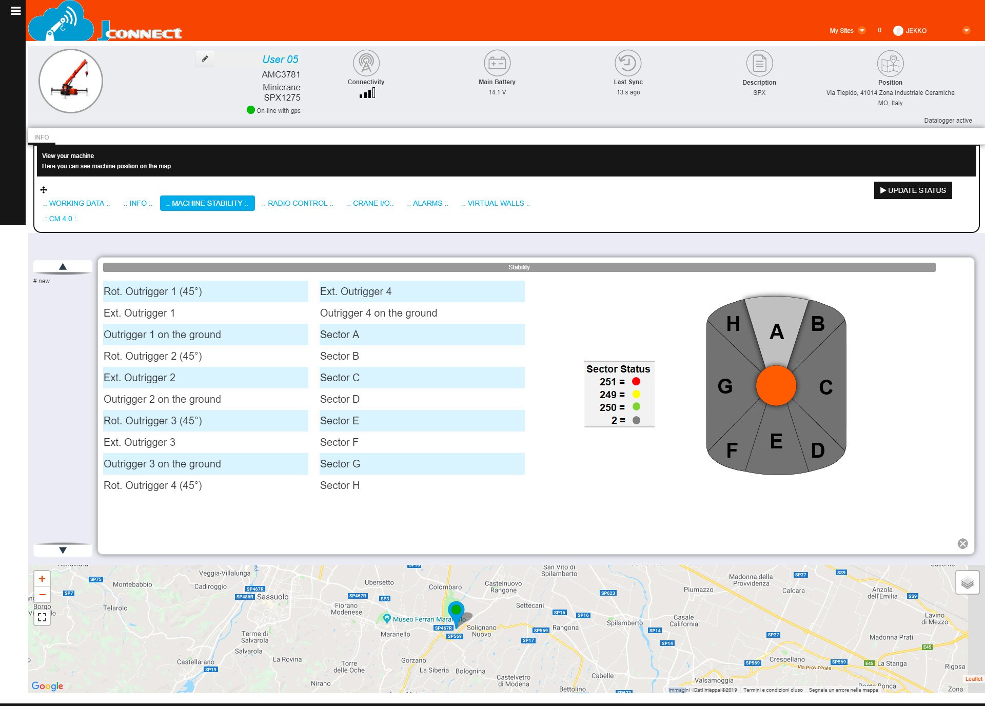Collapse list with the up arrow
985x706 pixels.
tap(63, 266)
